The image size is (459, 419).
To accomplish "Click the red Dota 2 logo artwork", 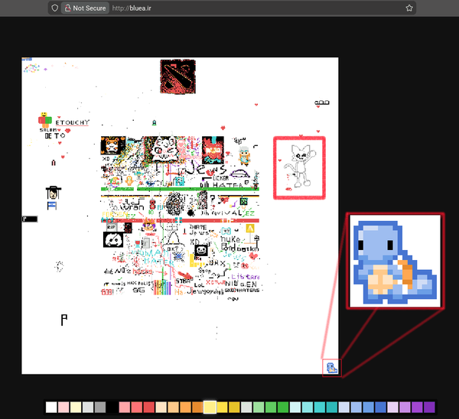I will coord(178,76).
